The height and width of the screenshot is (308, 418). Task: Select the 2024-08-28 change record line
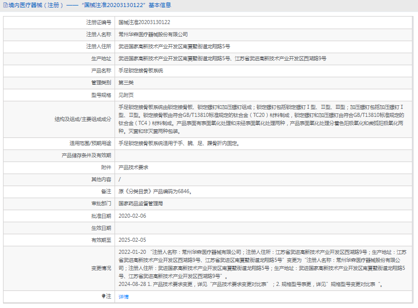(x=251, y=284)
